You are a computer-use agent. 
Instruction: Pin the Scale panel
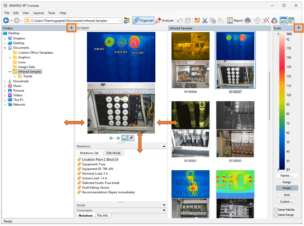point(299,28)
